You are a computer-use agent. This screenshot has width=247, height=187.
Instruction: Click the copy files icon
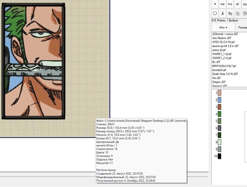tap(230, 13)
